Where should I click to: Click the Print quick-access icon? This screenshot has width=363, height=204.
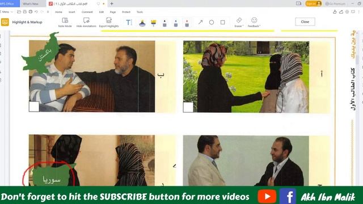[31, 12]
